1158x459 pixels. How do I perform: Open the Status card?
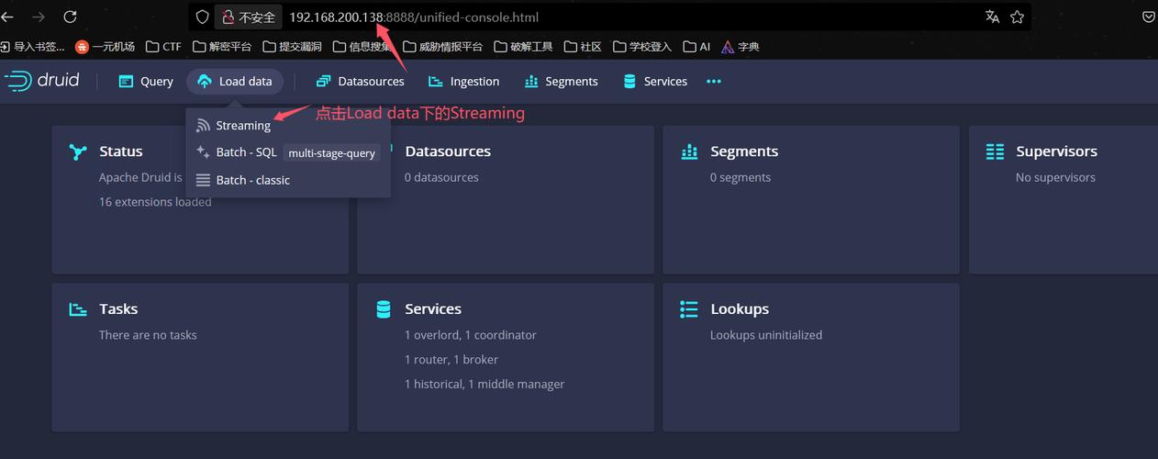coord(200,200)
